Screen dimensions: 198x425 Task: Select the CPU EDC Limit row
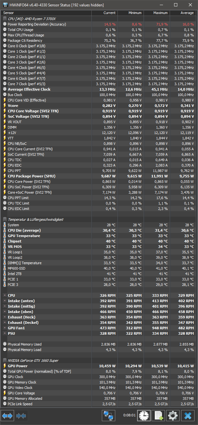[98, 209]
